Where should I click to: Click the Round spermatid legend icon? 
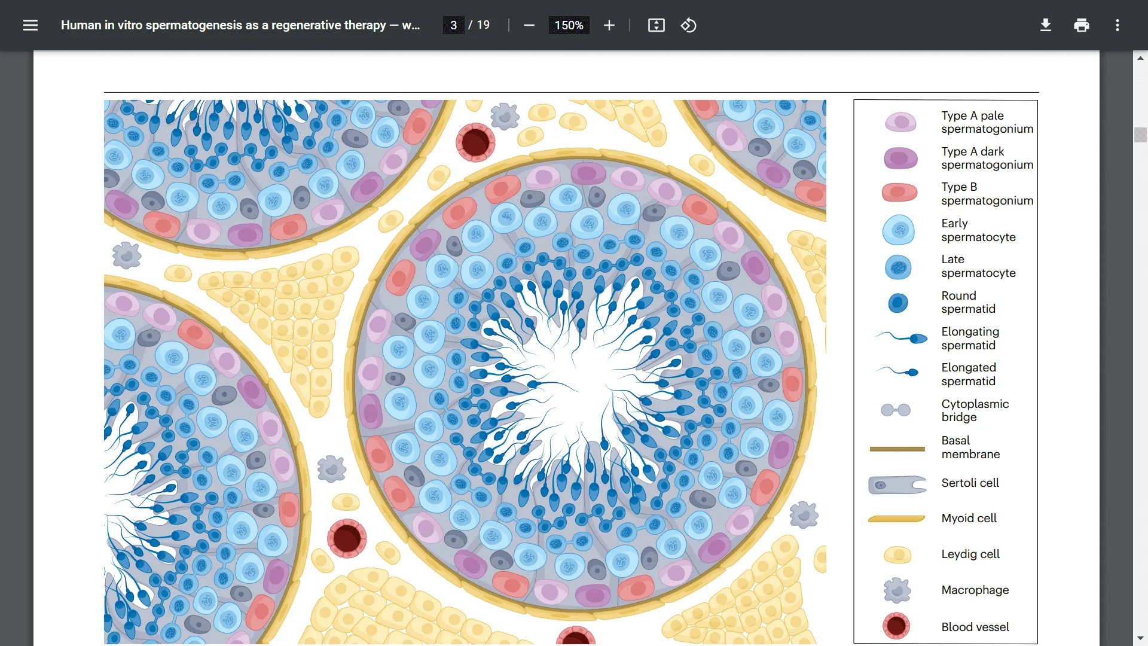(x=897, y=303)
